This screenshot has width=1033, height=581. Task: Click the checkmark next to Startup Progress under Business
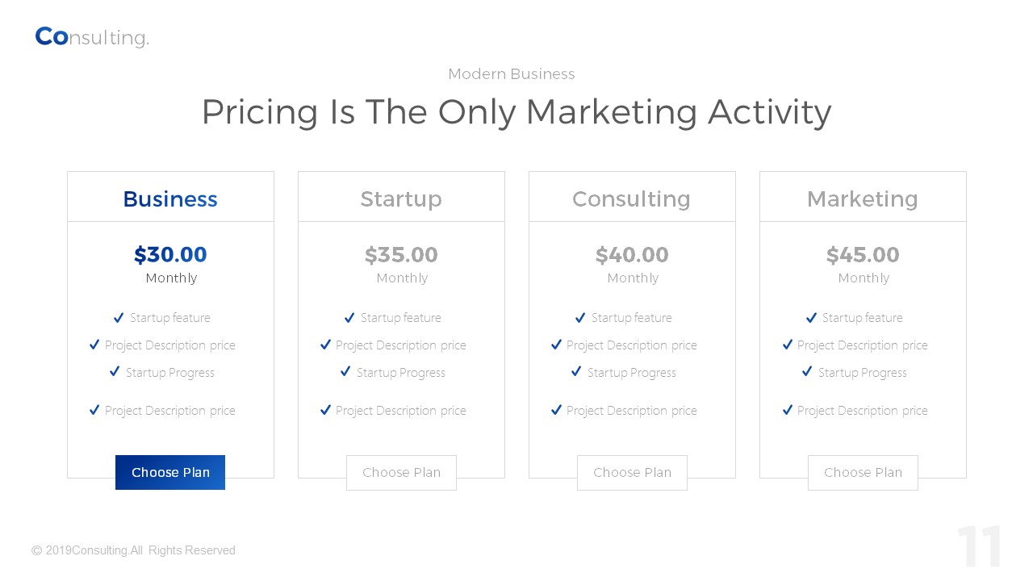click(x=115, y=372)
